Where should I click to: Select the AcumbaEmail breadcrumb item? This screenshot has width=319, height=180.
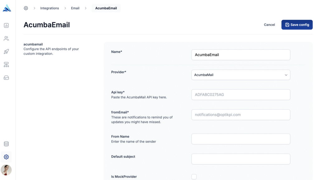[106, 8]
